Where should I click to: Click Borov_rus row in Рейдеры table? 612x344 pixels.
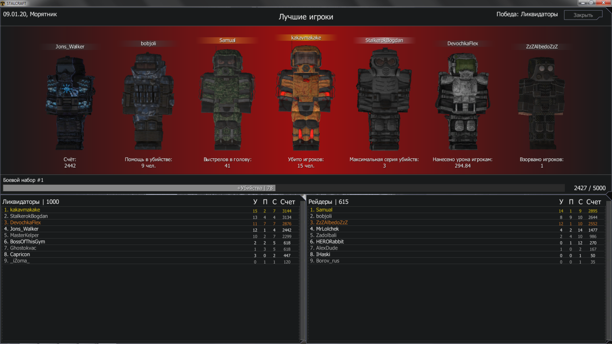(x=456, y=261)
